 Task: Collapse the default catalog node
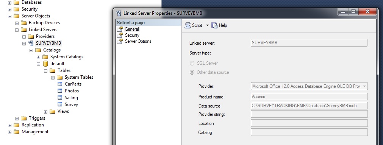click(x=38, y=64)
